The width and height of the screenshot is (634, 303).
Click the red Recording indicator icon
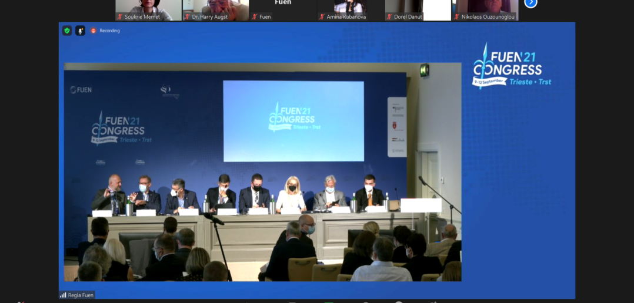click(94, 31)
